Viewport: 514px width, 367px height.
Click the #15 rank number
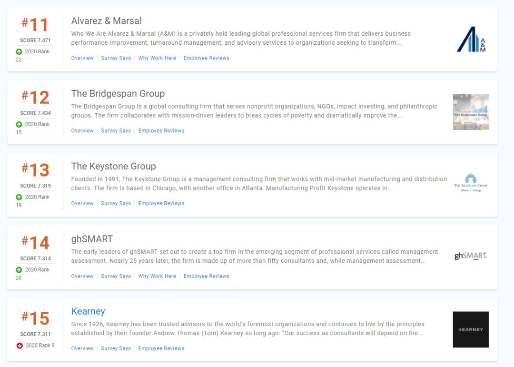pyautogui.click(x=35, y=318)
